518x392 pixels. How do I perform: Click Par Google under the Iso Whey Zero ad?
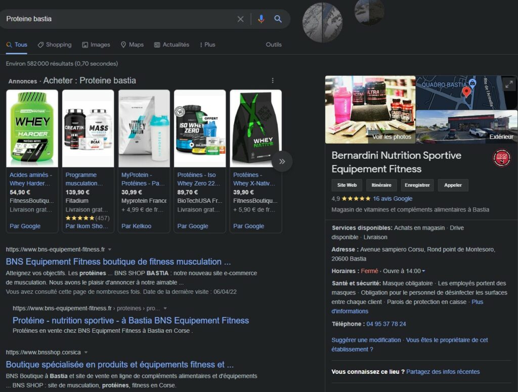[193, 226]
